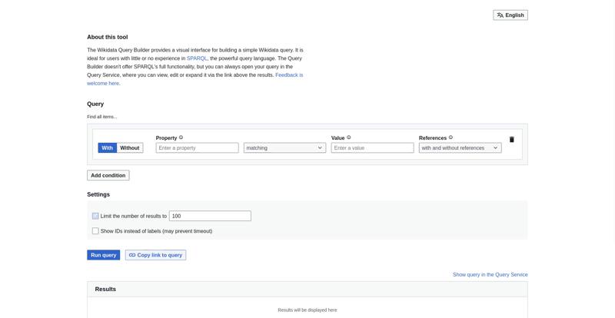The width and height of the screenshot is (615, 318).
Task: Open the with and without references dropdown
Action: tap(460, 147)
